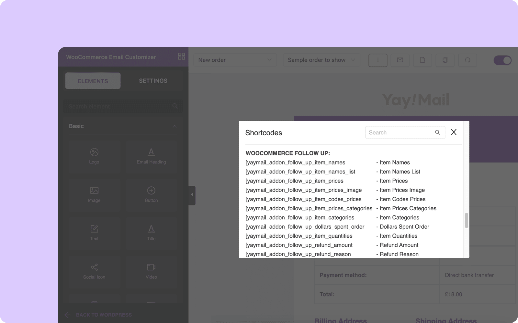Open the New order email template dropdown
This screenshot has width=518, height=323.
click(x=235, y=60)
